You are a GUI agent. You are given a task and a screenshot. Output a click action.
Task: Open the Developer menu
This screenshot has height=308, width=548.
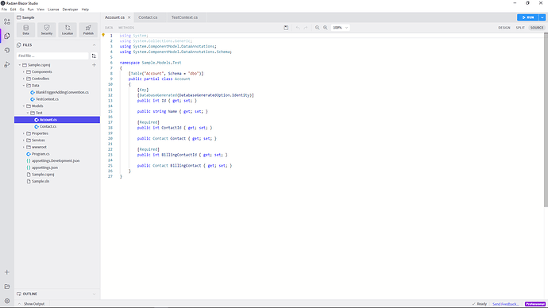tap(70, 10)
